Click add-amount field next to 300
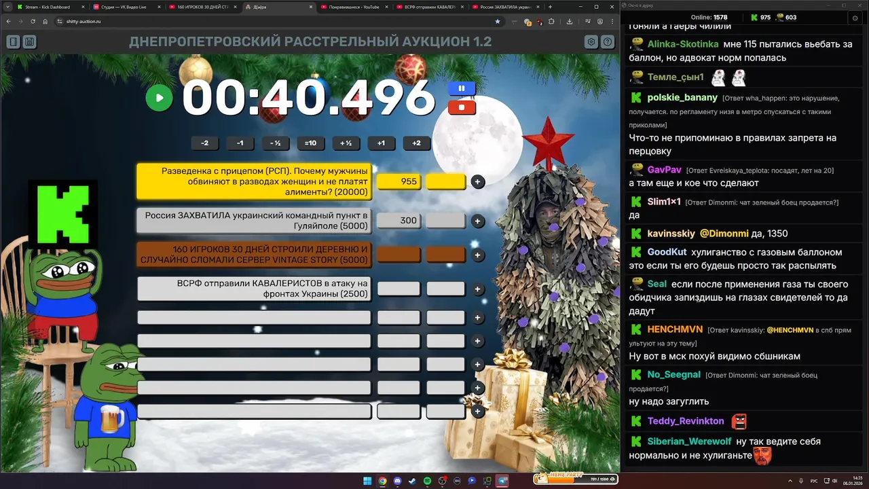 (x=445, y=221)
